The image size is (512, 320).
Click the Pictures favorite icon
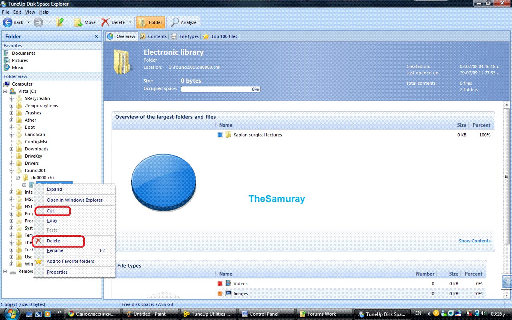(x=6, y=60)
